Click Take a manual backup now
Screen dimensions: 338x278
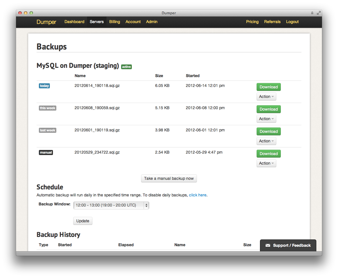[x=169, y=178]
